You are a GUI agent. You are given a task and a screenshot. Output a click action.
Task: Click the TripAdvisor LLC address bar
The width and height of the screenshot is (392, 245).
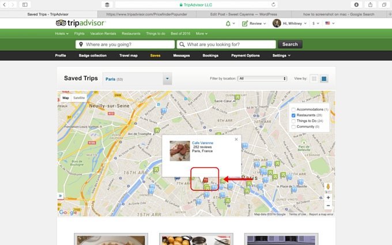tap(196, 5)
